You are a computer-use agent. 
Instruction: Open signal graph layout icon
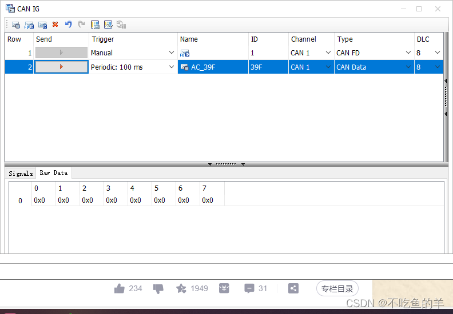(108, 25)
